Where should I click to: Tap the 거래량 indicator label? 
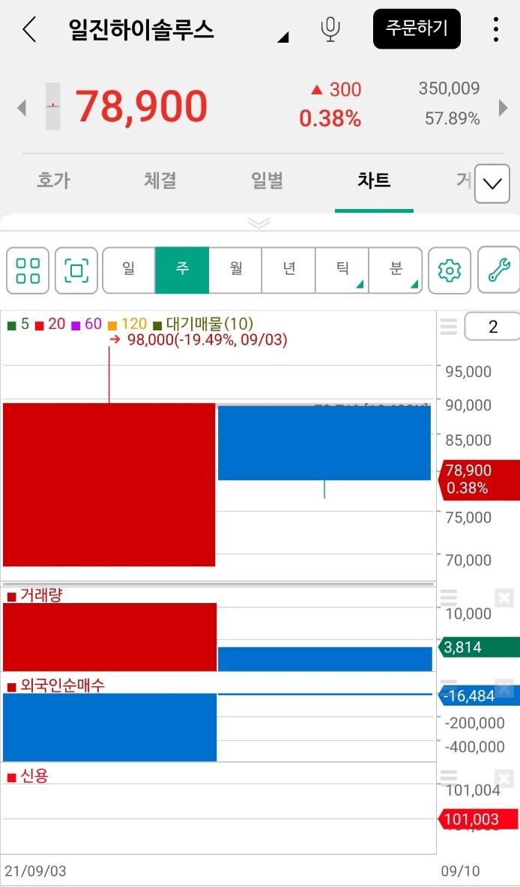pyautogui.click(x=34, y=595)
